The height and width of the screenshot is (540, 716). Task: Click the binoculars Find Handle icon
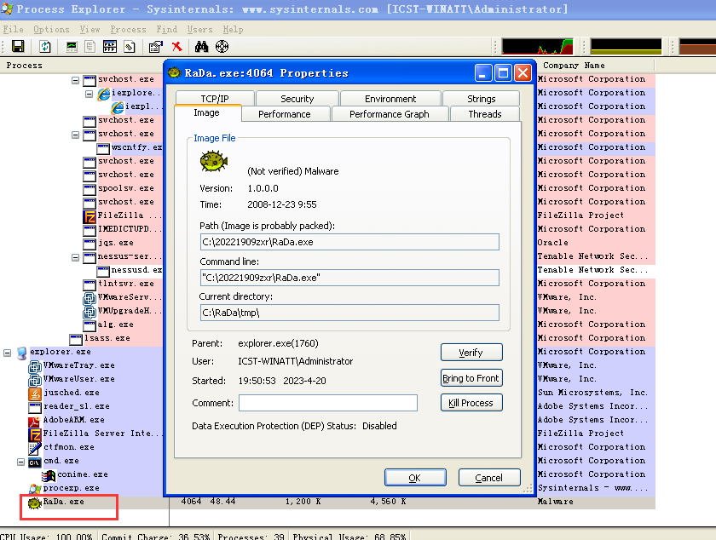click(201, 47)
